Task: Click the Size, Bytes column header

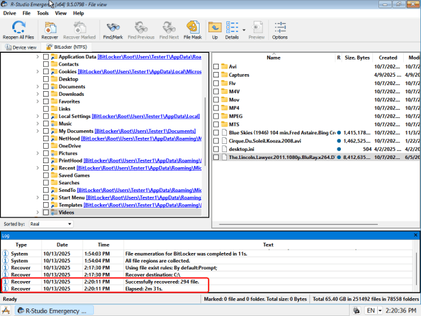Action: [x=357, y=58]
